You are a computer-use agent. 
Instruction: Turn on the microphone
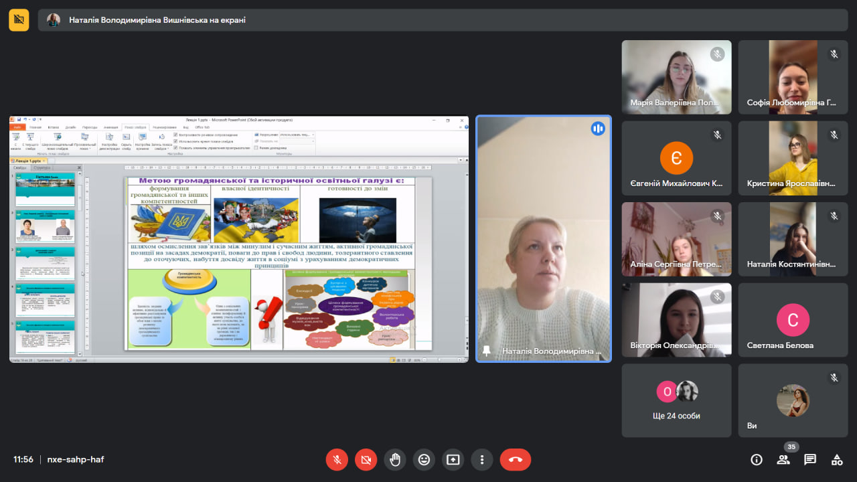pos(337,460)
